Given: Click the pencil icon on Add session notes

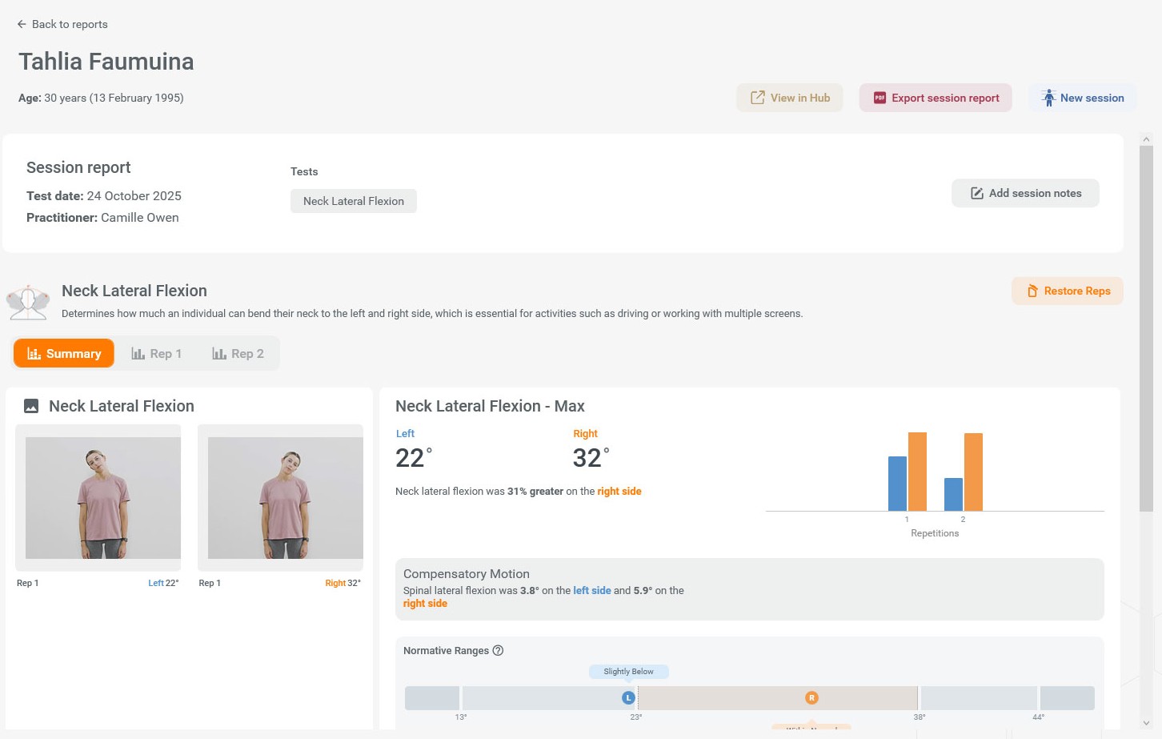Looking at the screenshot, I should click(x=976, y=193).
